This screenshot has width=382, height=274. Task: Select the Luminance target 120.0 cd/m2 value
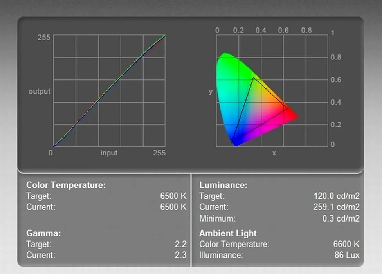pos(336,196)
